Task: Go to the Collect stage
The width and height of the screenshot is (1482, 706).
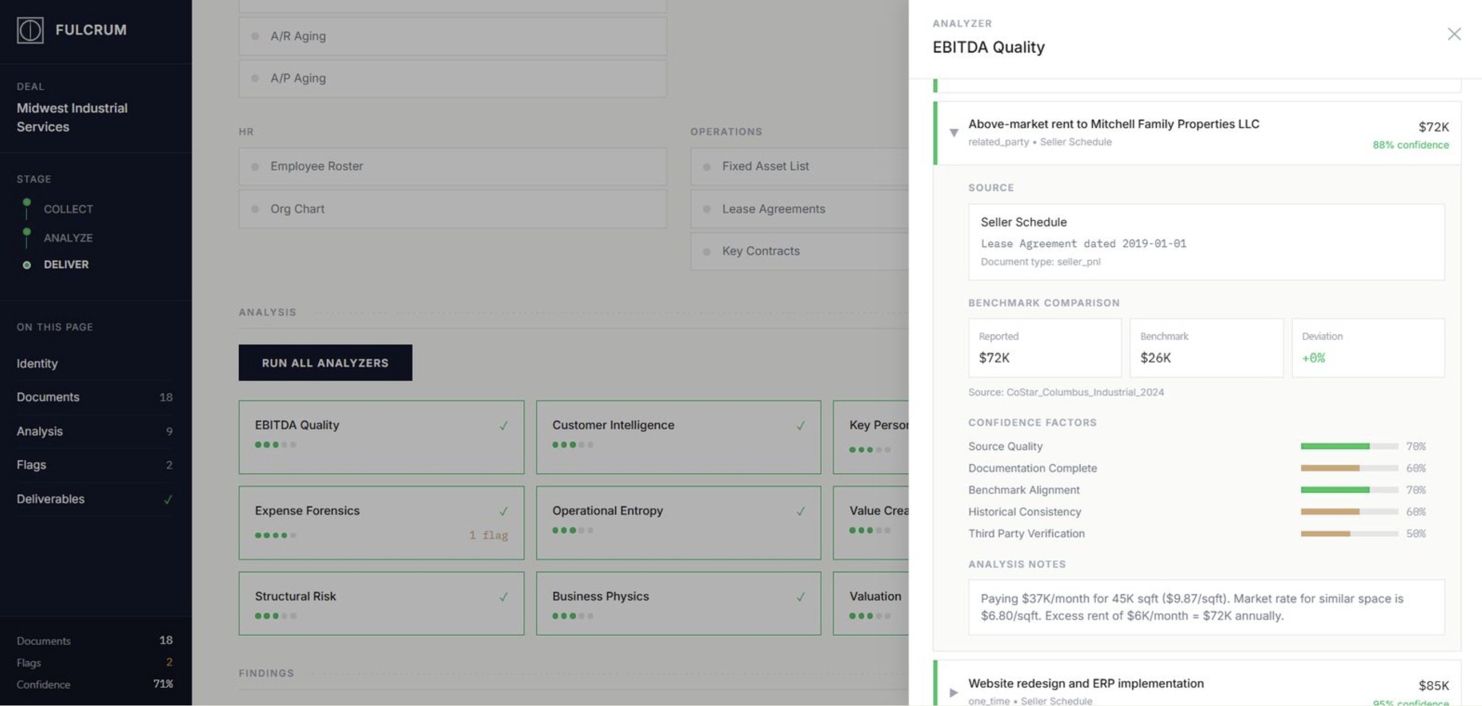Action: pos(68,209)
